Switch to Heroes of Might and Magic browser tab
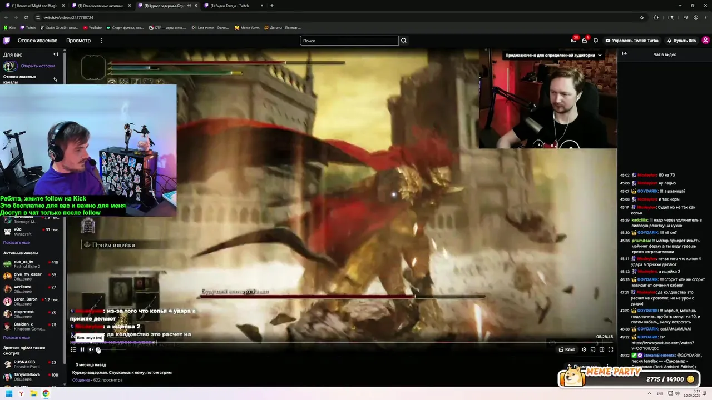 pyautogui.click(x=34, y=6)
